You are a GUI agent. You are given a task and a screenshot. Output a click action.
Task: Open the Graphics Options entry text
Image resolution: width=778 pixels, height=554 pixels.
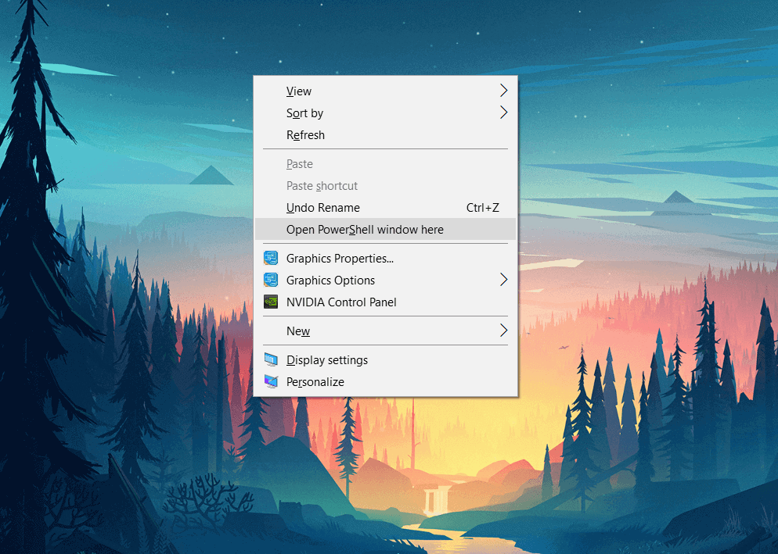click(330, 281)
